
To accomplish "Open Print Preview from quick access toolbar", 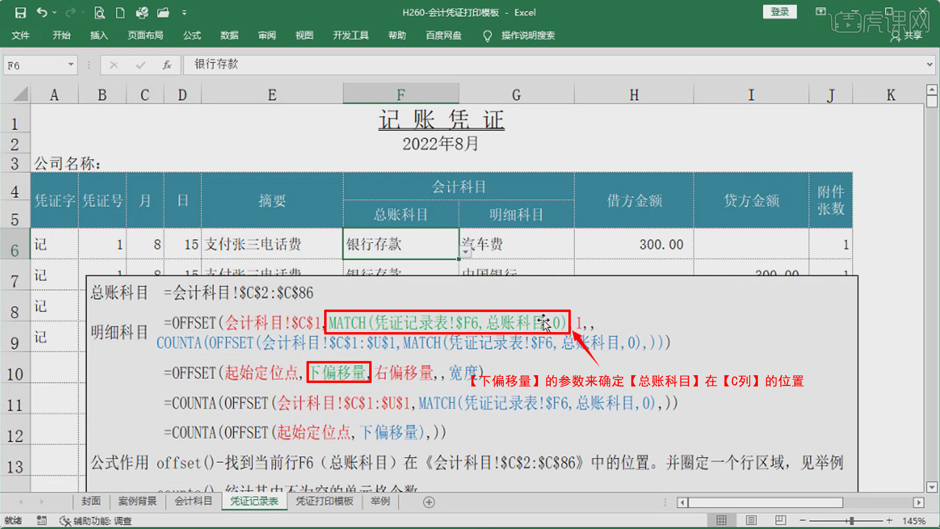I will click(99, 13).
